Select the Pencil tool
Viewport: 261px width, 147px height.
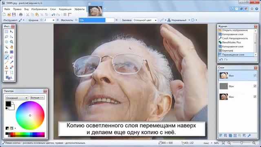(x=7, y=62)
